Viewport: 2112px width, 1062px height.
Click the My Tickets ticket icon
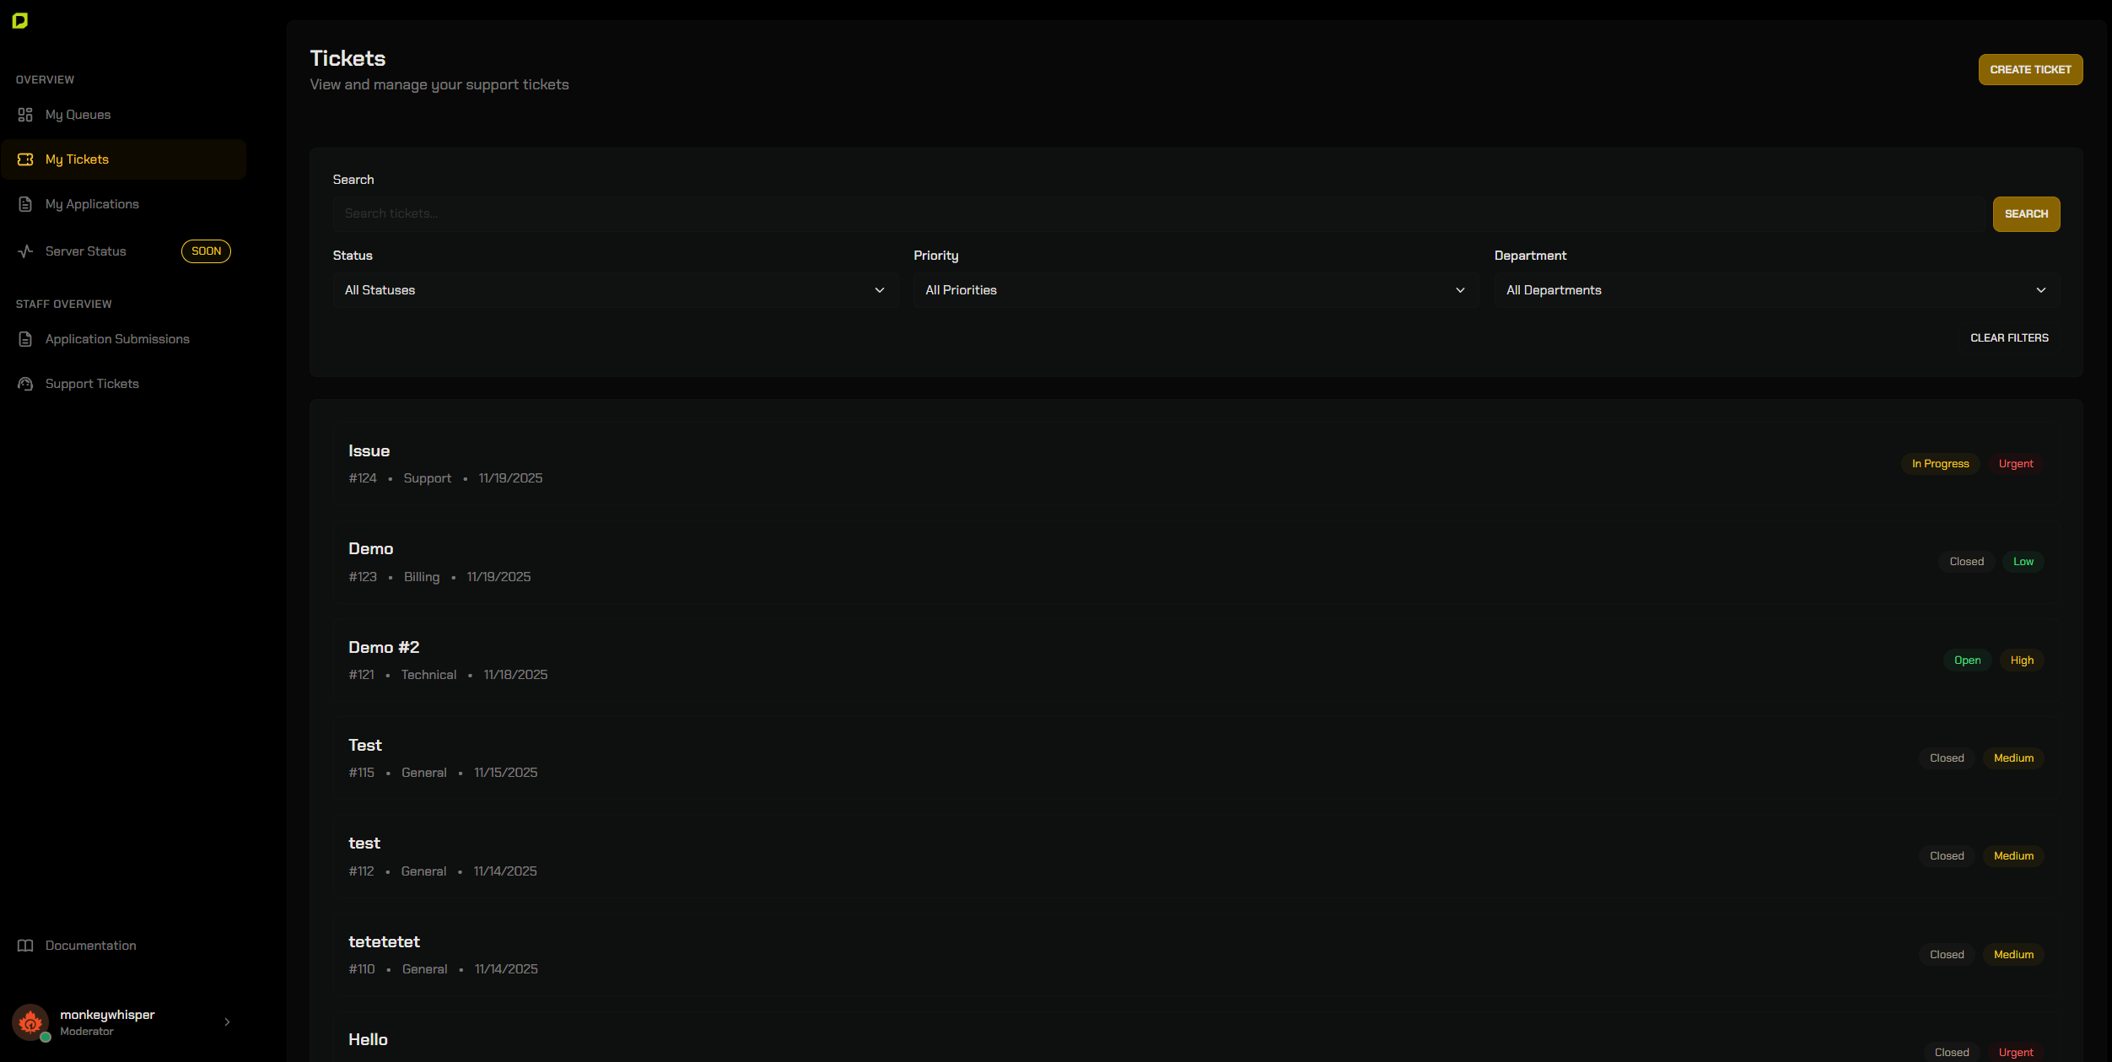(x=25, y=159)
